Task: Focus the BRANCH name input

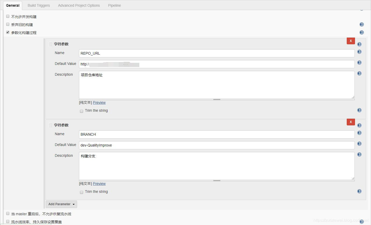Action: click(217, 134)
